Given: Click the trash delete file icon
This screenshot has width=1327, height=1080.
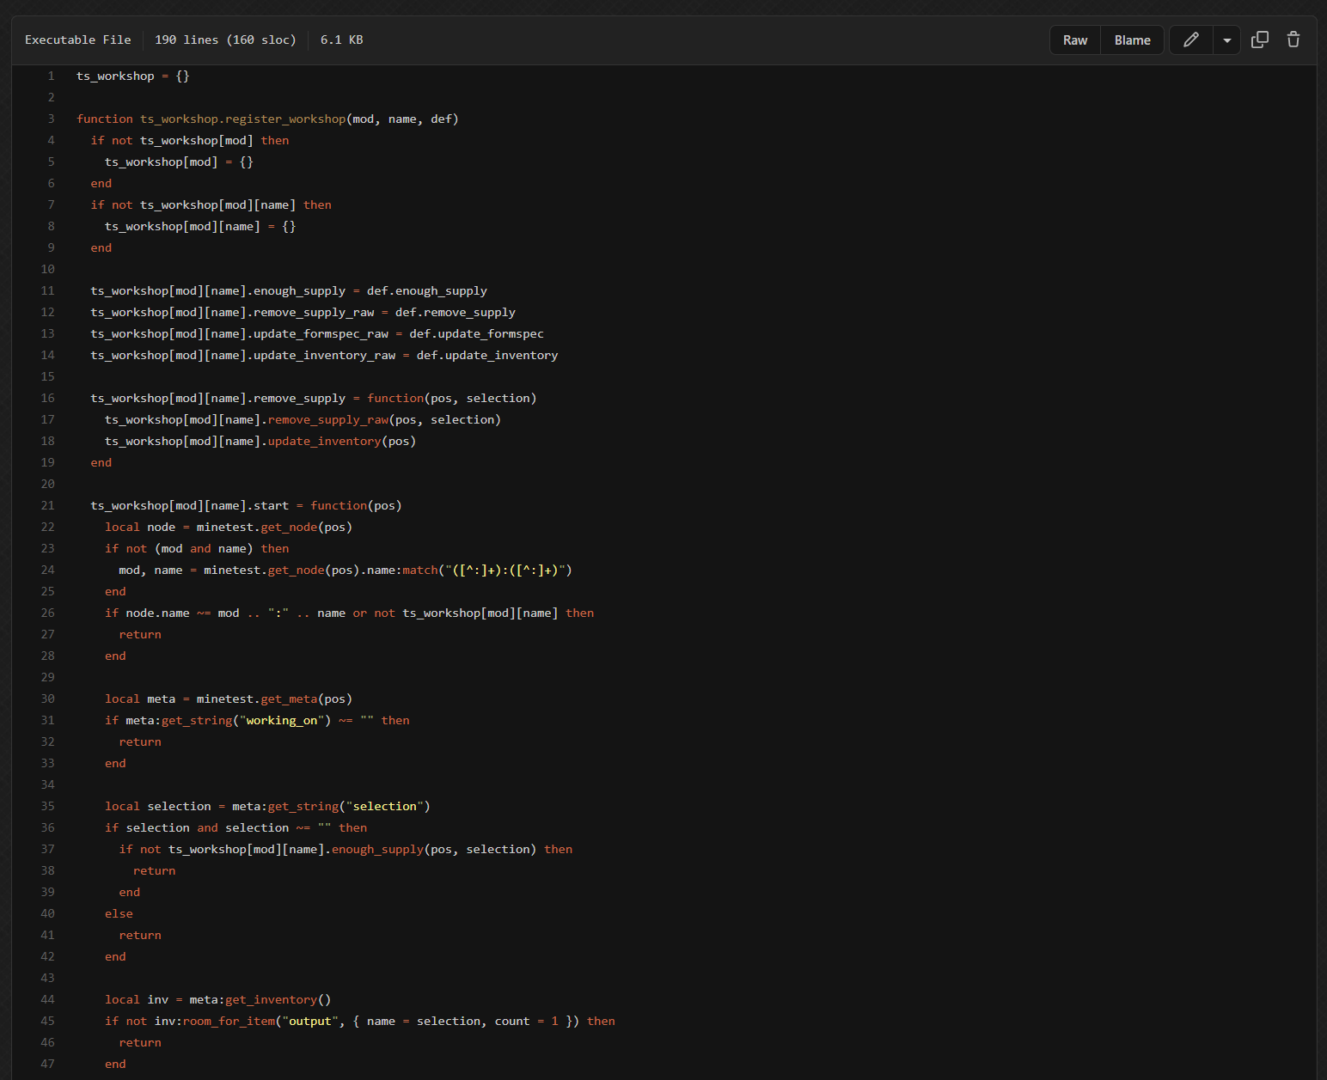Looking at the screenshot, I should point(1293,40).
